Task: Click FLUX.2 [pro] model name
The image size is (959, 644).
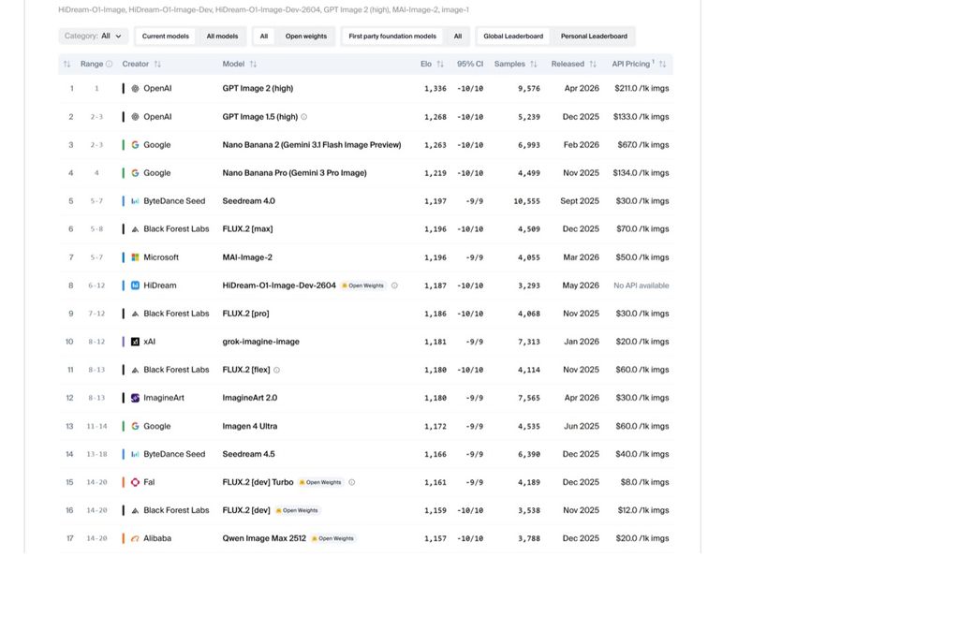Action: 245,314
